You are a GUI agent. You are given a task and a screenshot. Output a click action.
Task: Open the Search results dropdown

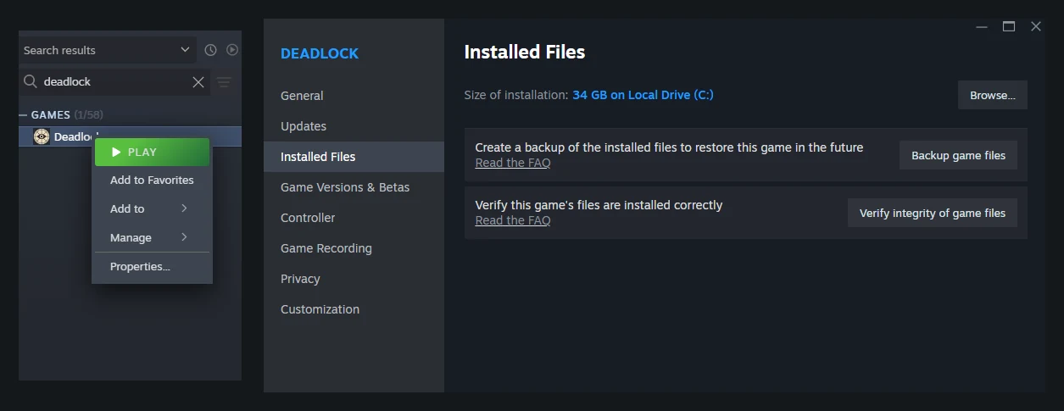point(108,50)
